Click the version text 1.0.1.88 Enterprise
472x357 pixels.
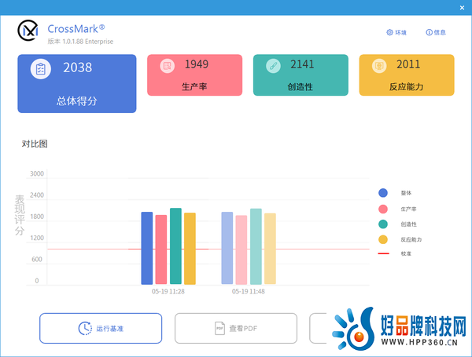(88, 42)
